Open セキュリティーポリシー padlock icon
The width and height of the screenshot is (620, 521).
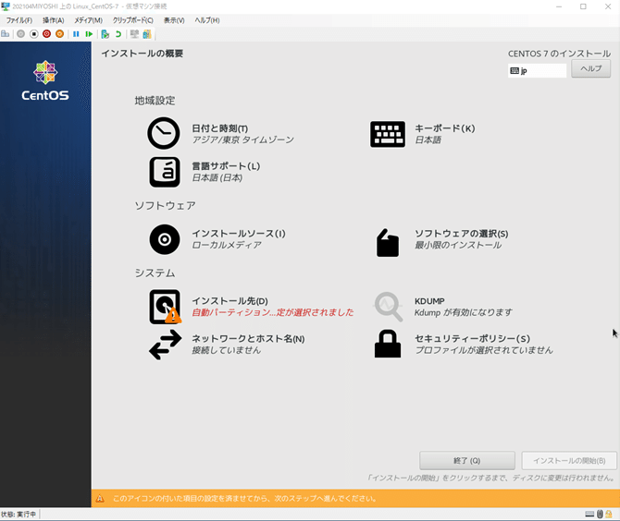coord(388,344)
